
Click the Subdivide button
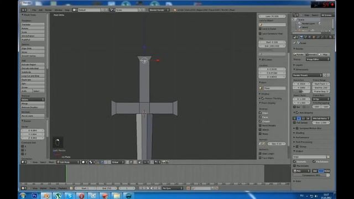33,72
